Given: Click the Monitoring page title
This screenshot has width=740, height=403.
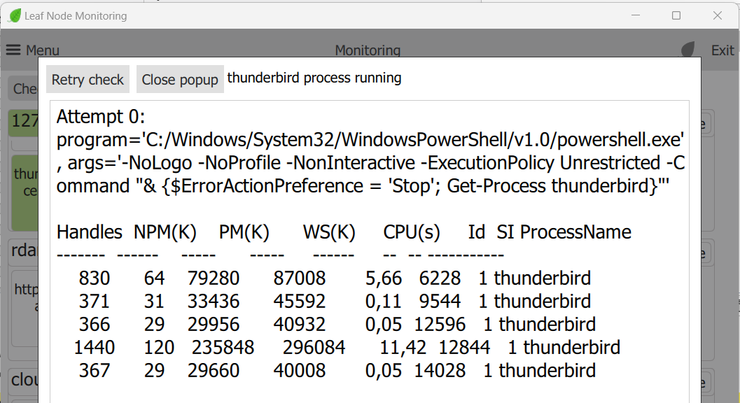Looking at the screenshot, I should (368, 50).
